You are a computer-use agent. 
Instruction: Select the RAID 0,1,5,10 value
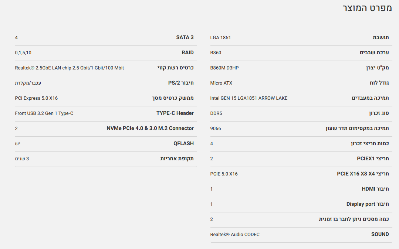(x=23, y=53)
